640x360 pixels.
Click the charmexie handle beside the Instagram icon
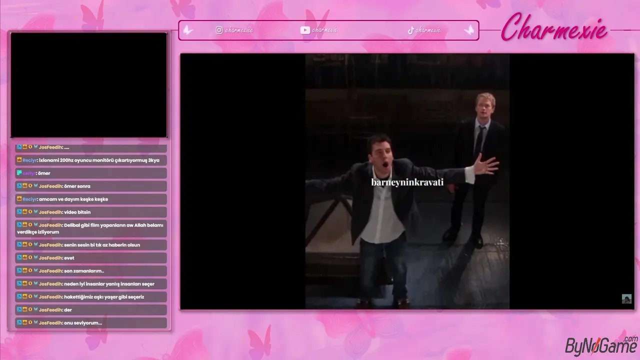click(238, 30)
